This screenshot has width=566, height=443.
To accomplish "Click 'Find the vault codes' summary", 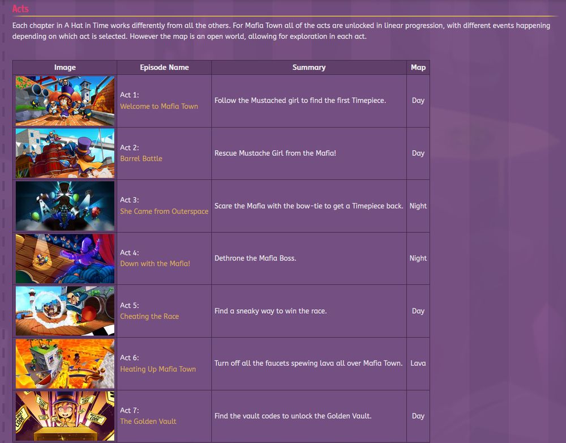I will [293, 416].
